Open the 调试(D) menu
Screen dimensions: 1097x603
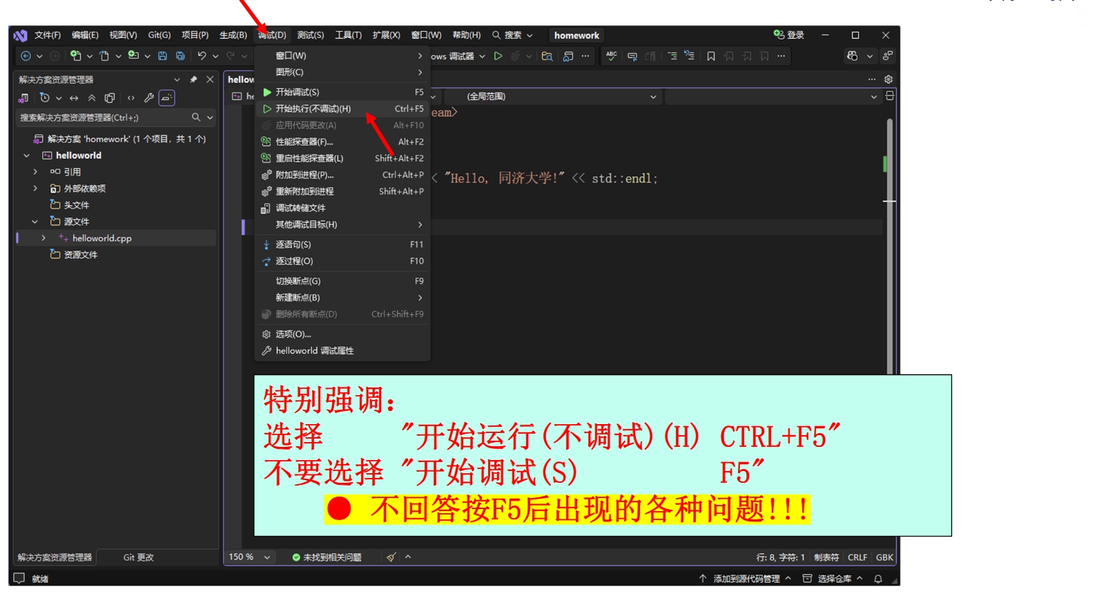click(x=272, y=35)
